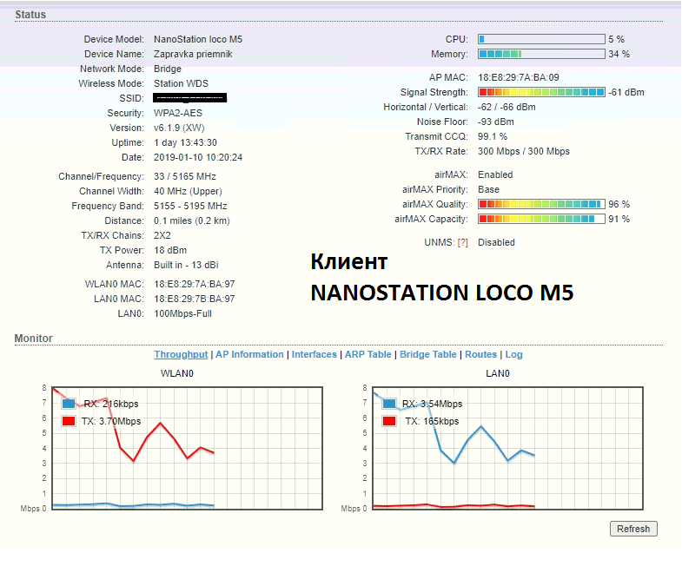Open the Log tab
This screenshot has height=566, width=682.
(x=513, y=354)
